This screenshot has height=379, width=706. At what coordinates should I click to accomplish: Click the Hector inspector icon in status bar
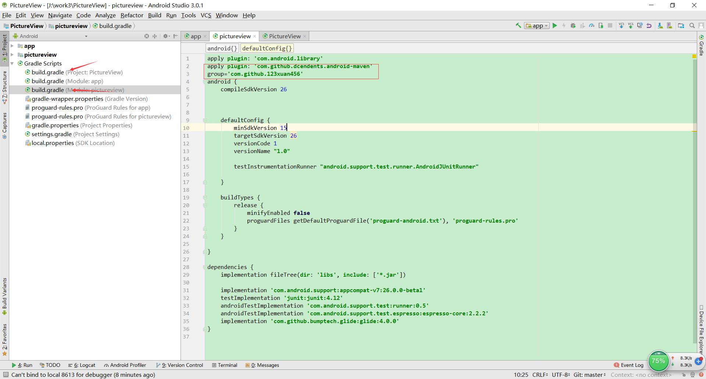click(x=692, y=375)
